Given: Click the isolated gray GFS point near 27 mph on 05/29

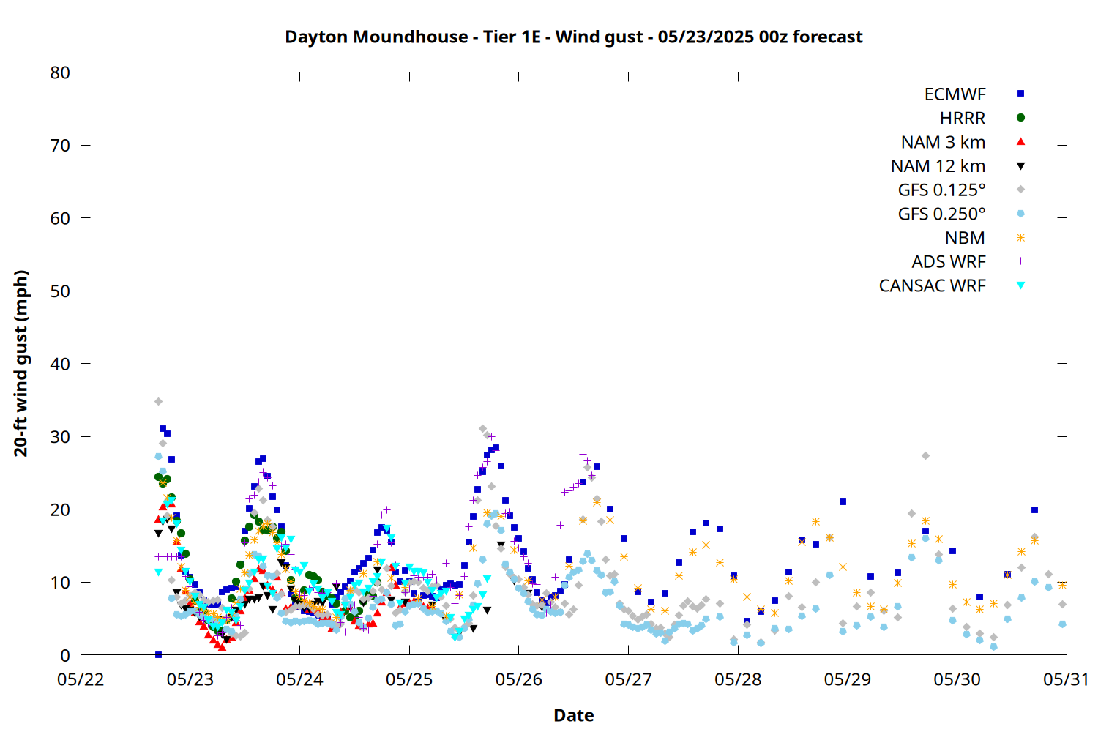Looking at the screenshot, I should [925, 455].
